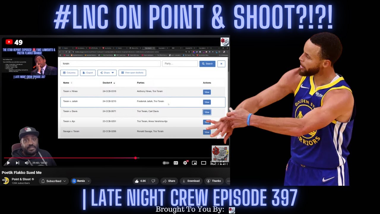380x214 pixels.
Task: Click docket number 23-CCB-0251
Action: [109, 121]
